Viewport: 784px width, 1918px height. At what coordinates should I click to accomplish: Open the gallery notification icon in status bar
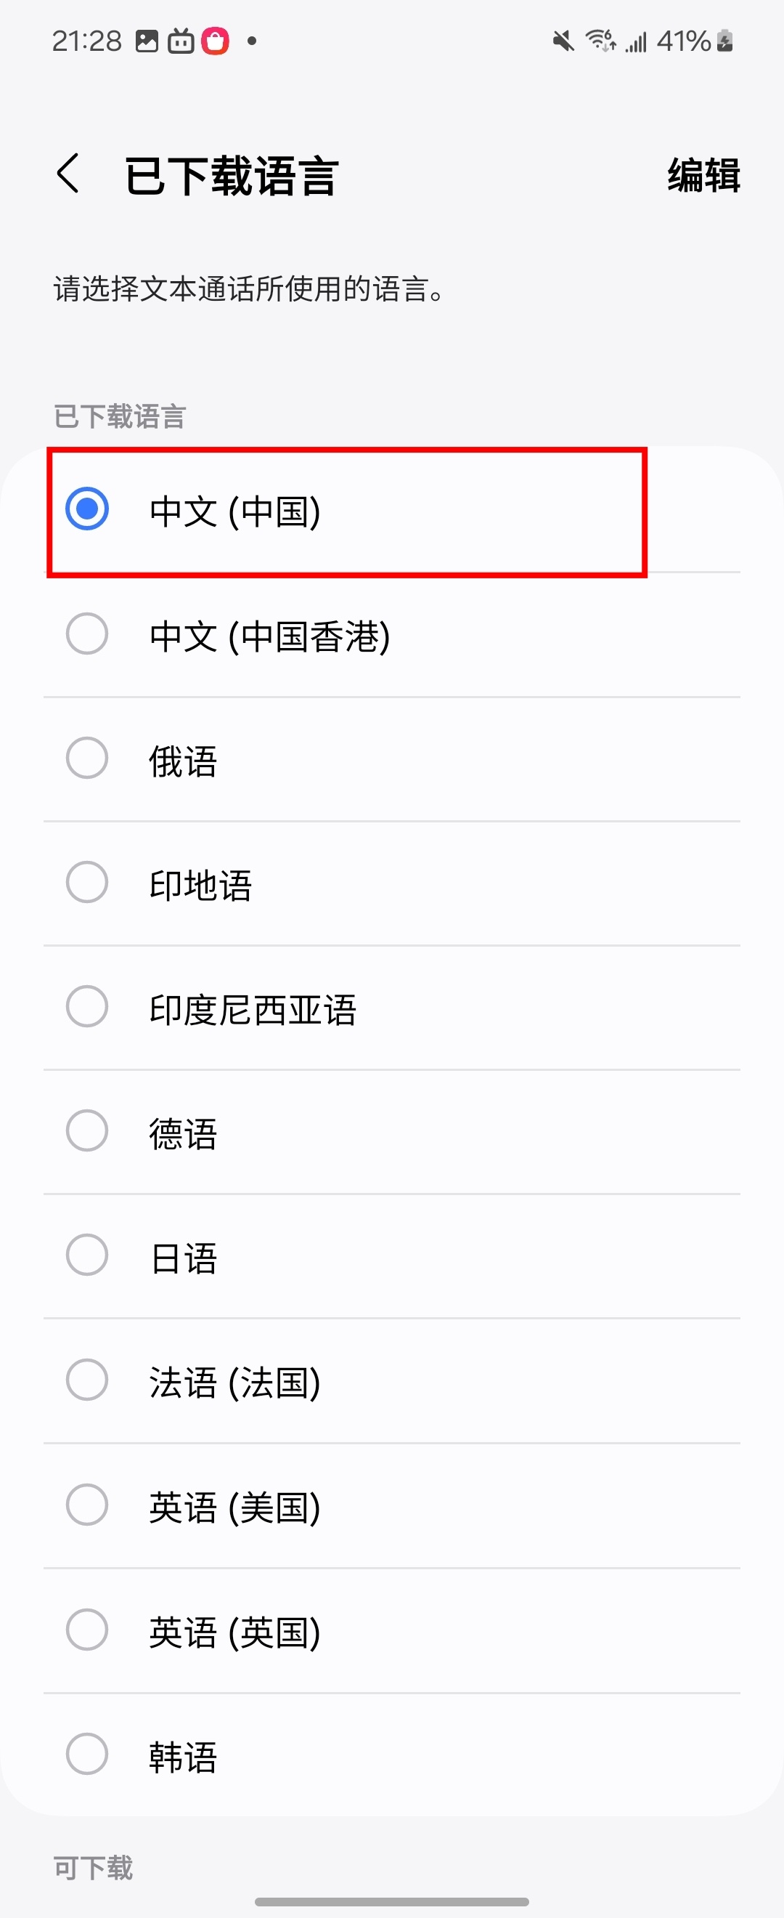(x=147, y=41)
